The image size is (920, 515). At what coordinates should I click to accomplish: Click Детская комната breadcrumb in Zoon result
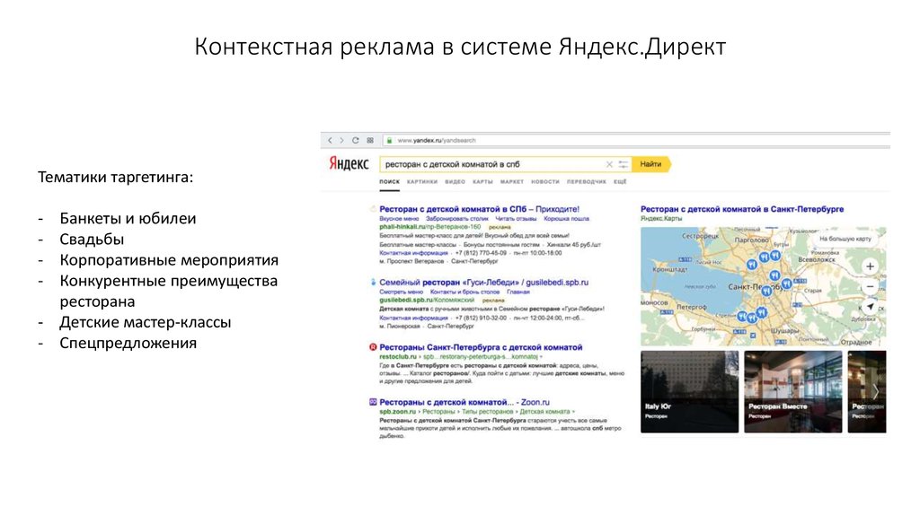pos(544,411)
